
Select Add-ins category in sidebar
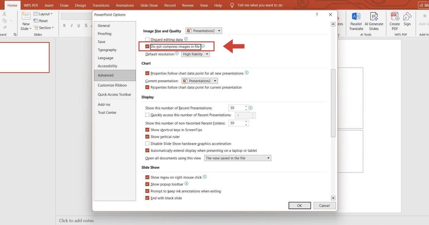(x=114, y=105)
